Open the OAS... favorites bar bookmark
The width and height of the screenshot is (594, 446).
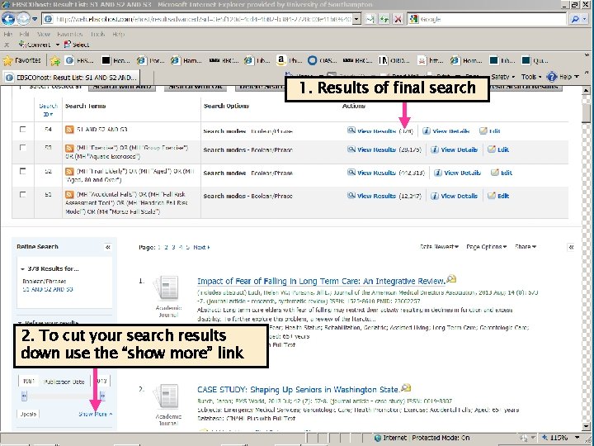tap(322, 60)
